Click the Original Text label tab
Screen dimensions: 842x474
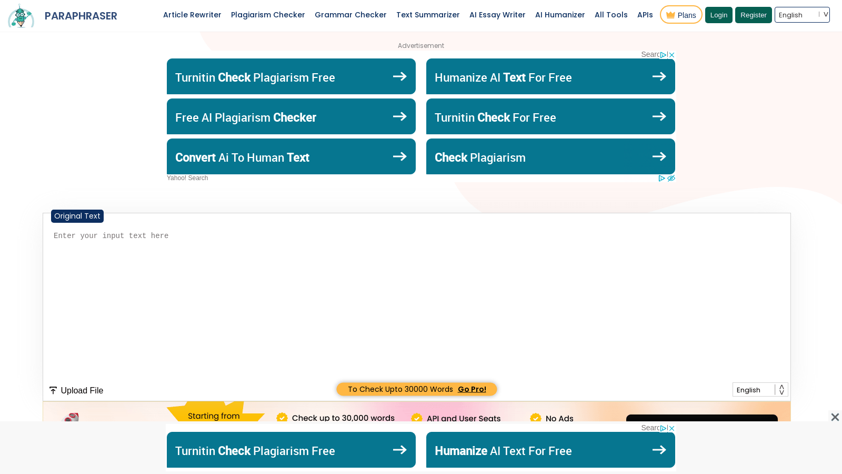[77, 216]
